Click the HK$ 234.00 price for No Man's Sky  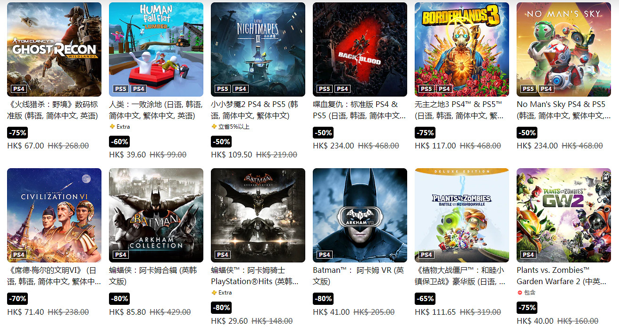[537, 146]
